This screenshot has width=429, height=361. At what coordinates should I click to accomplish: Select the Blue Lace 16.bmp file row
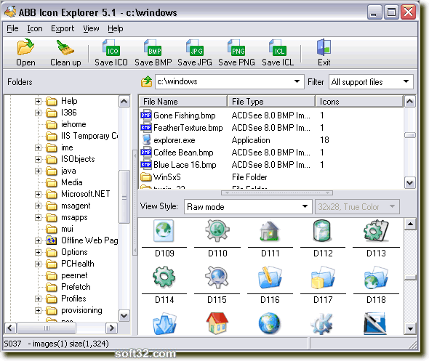coord(271,164)
